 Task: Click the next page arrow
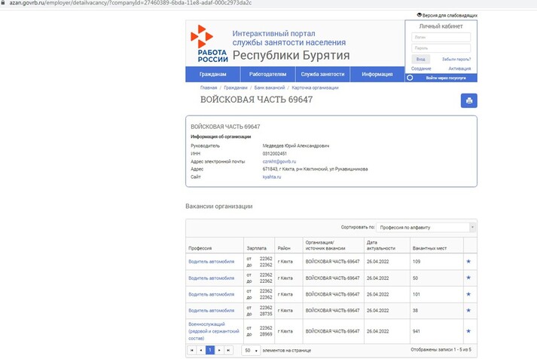click(x=220, y=350)
